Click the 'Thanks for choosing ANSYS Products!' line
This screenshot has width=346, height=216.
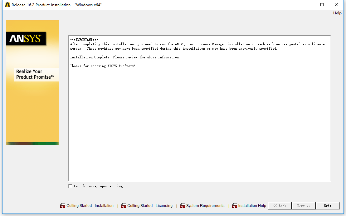click(x=103, y=66)
